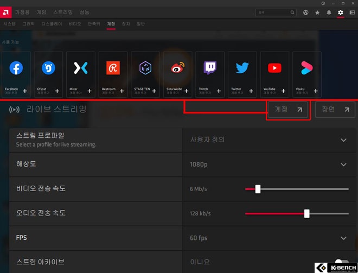This screenshot has height=273, width=358.
Task: Add Gfycat account with plus button
Action: click(57, 91)
